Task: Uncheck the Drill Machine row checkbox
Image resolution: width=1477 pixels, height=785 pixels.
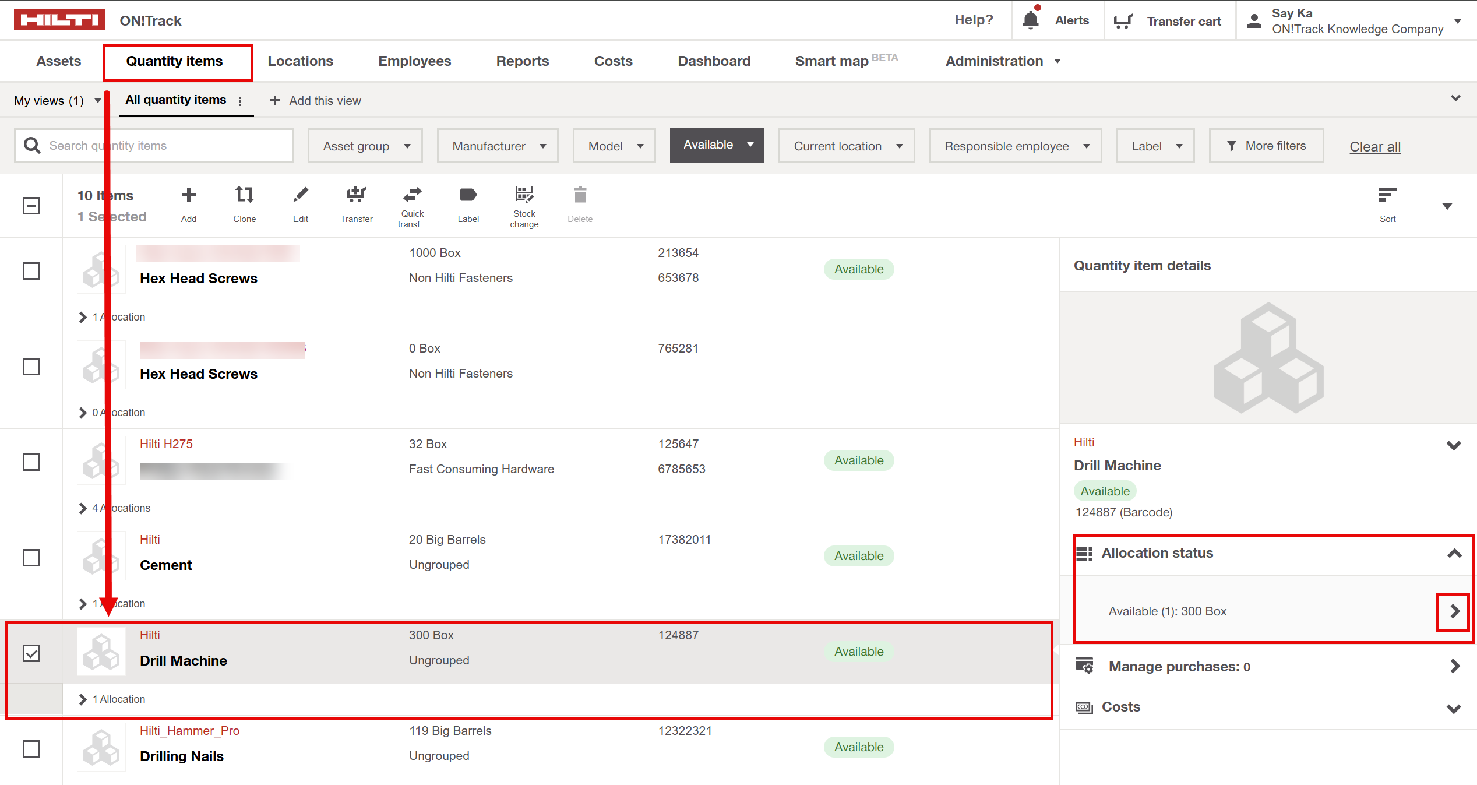Action: (32, 653)
